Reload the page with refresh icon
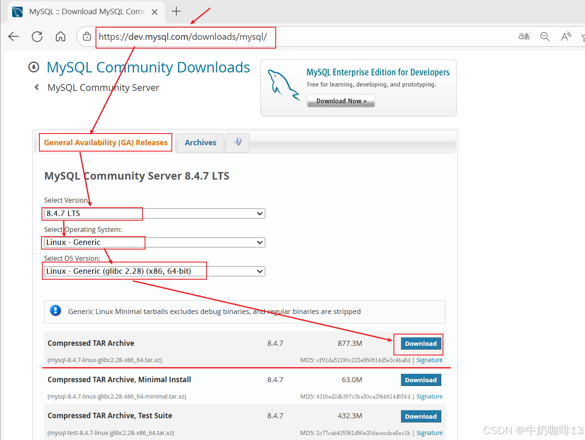 (37, 36)
